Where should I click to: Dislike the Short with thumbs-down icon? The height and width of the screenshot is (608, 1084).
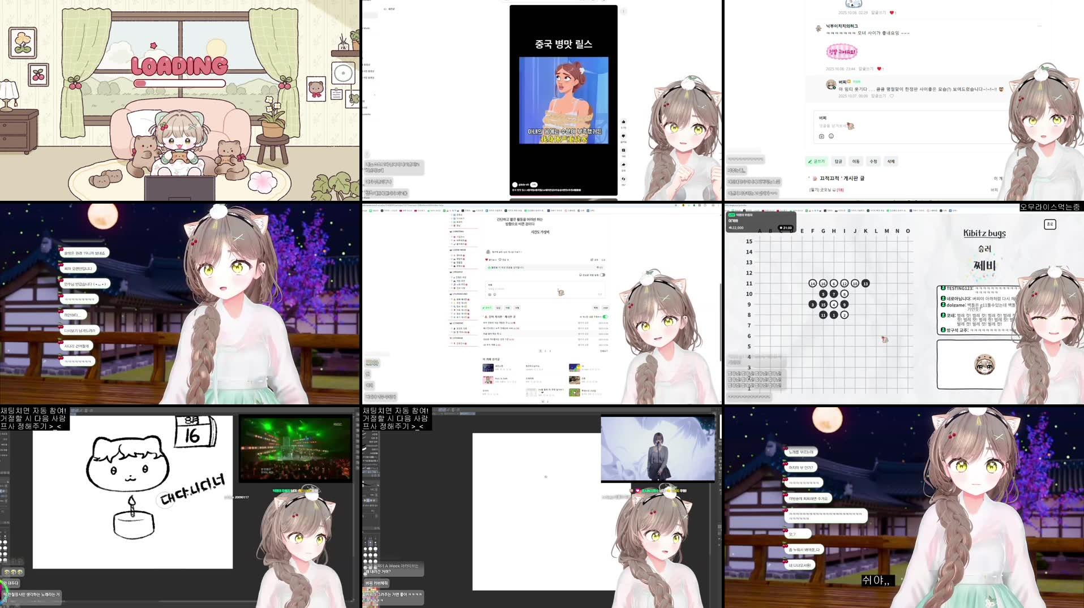coord(623,136)
